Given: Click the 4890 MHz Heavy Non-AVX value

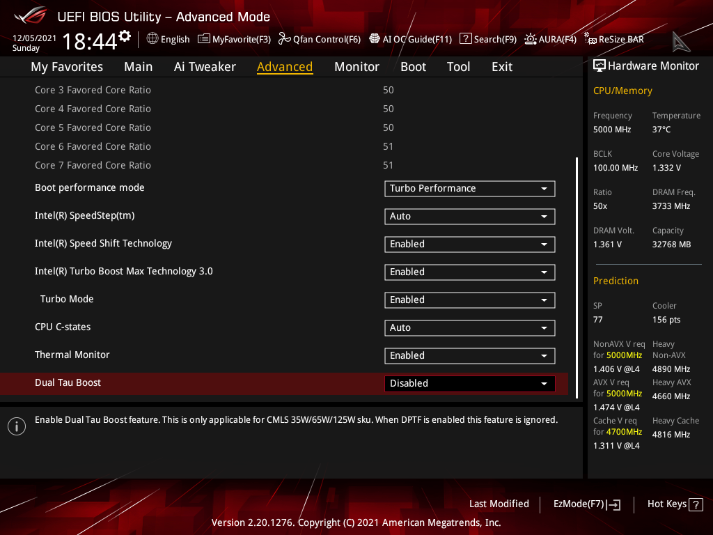Looking at the screenshot, I should [671, 369].
